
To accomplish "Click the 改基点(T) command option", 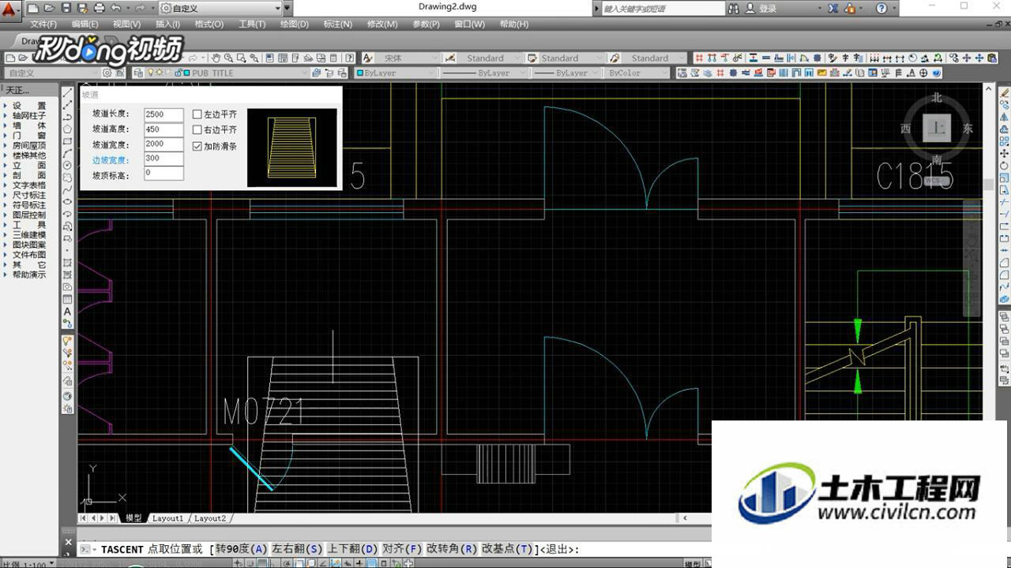I will point(507,549).
